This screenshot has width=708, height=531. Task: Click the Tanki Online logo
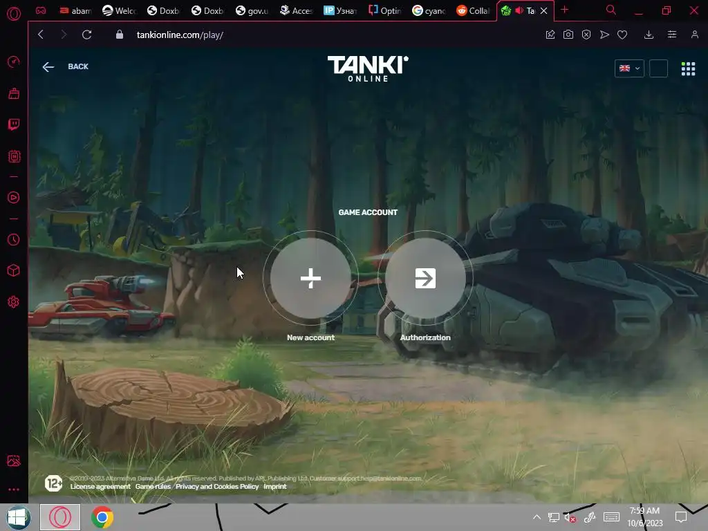[x=368, y=68]
